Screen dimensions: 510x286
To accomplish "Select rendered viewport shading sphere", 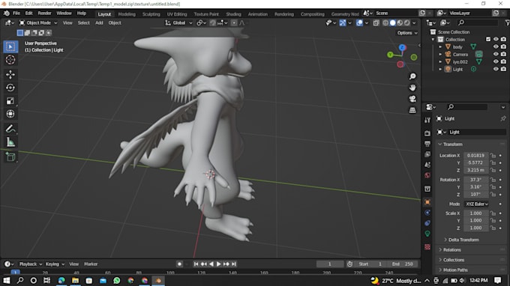I will click(407, 22).
